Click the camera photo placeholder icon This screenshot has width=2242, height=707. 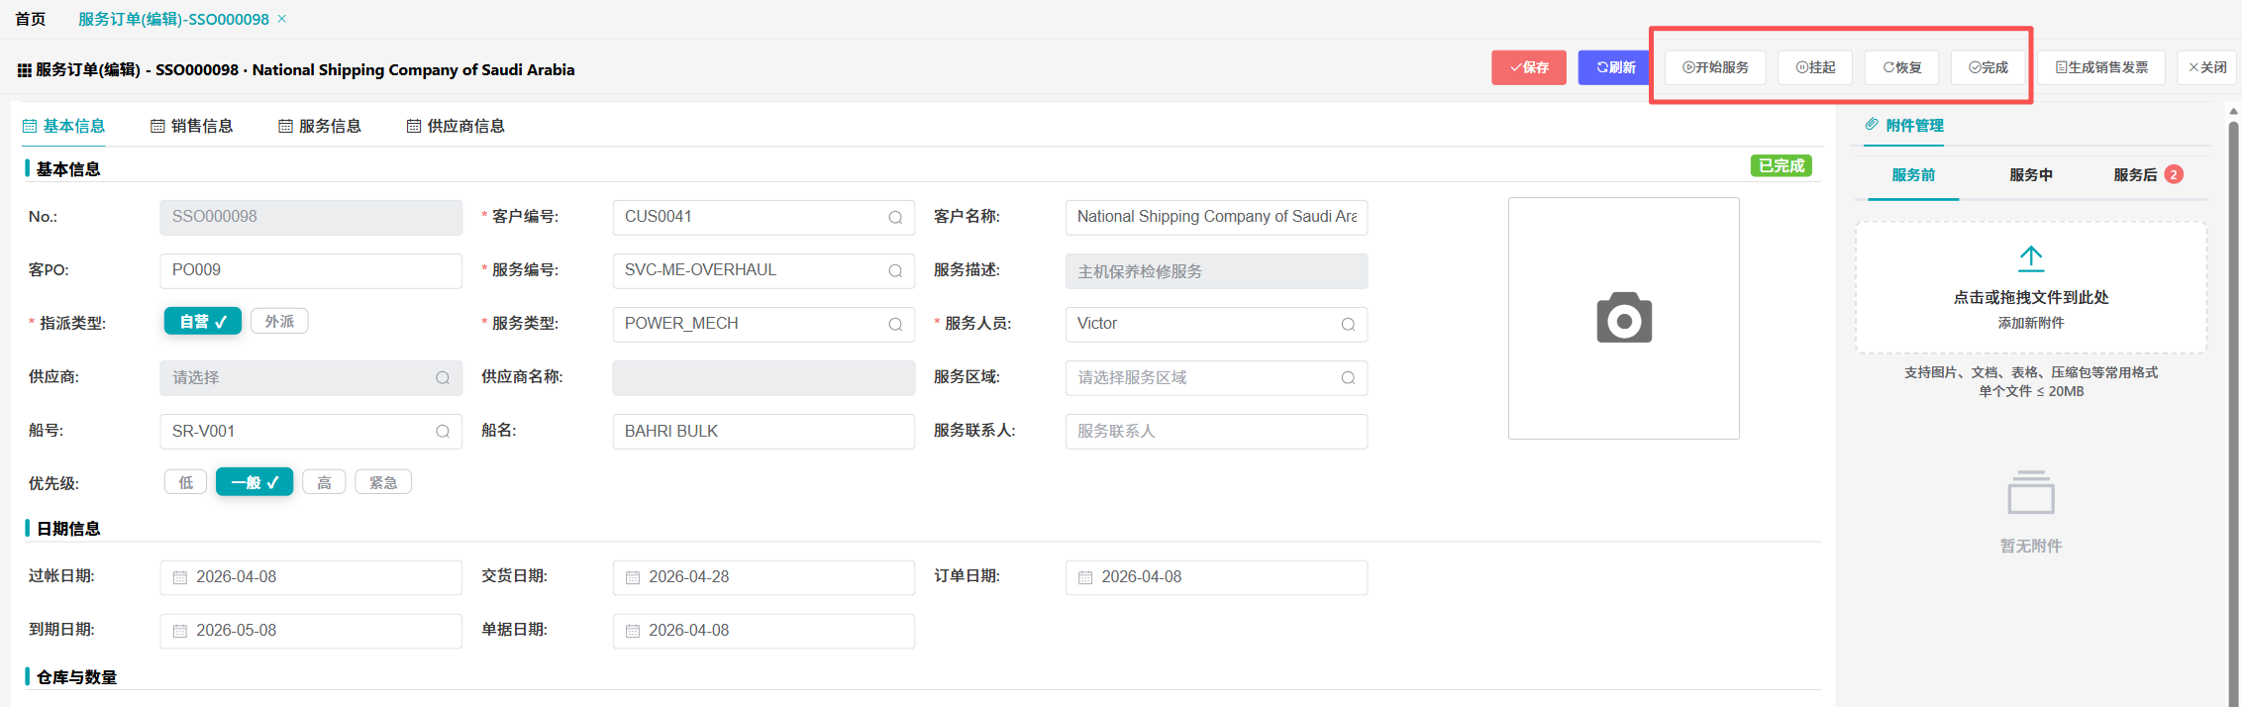(x=1624, y=318)
